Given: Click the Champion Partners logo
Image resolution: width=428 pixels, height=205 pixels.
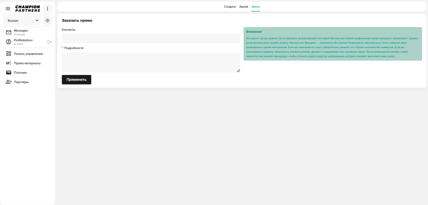Looking at the screenshot, I should click(28, 9).
